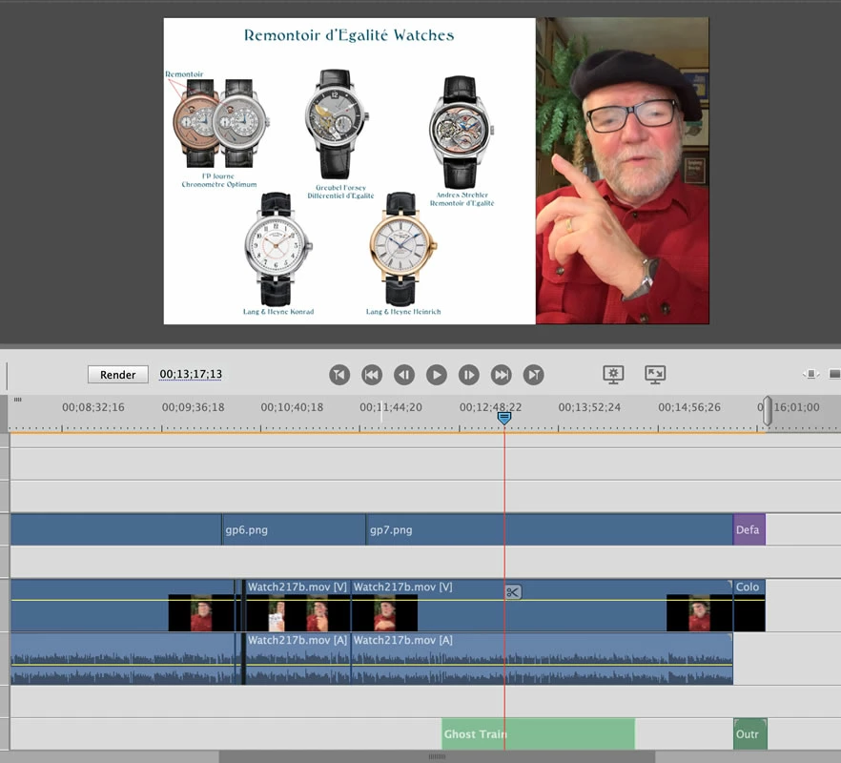The image size is (841, 763).
Task: Click the ruler at 00;14;56;26
Action: (x=689, y=407)
